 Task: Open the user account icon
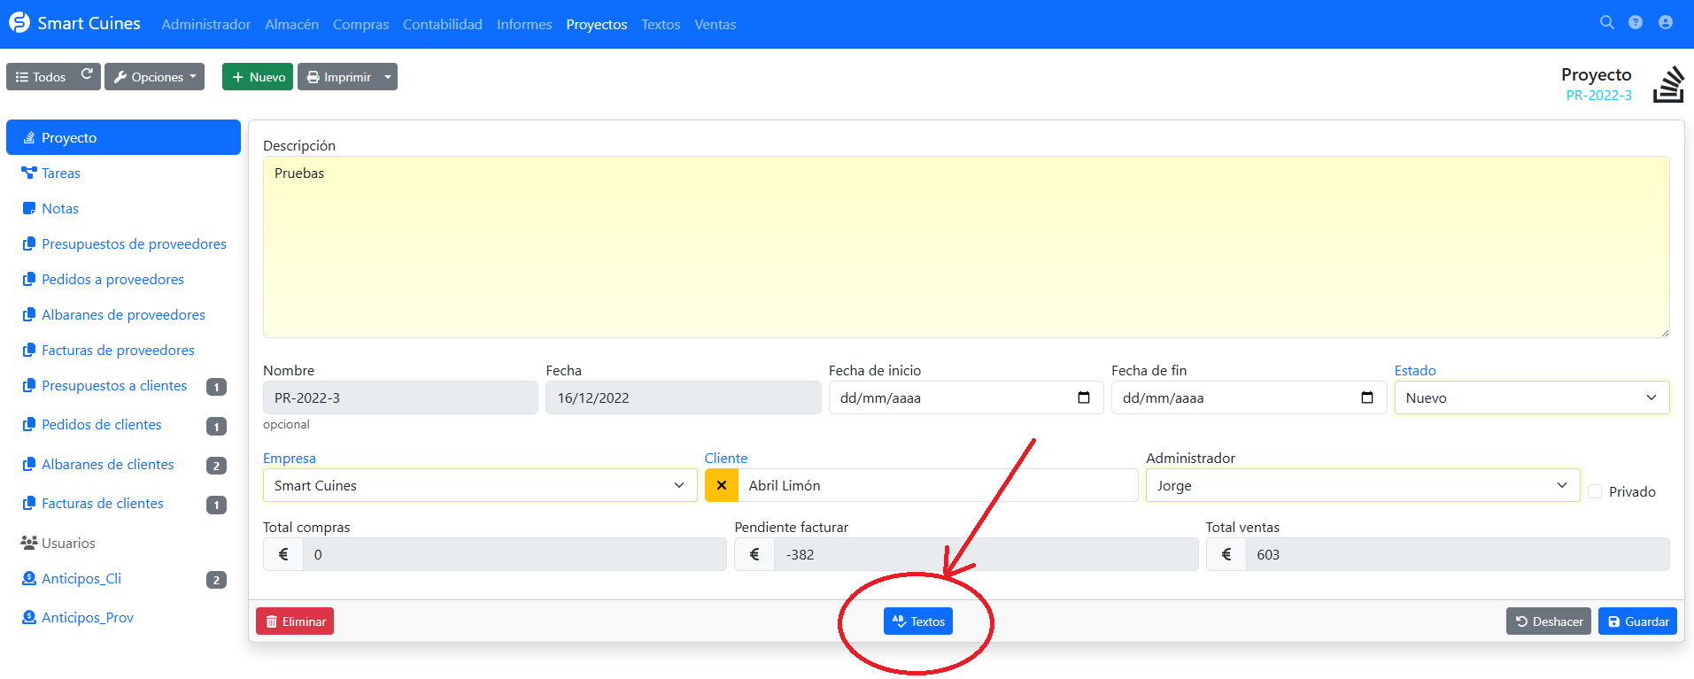pos(1666,23)
